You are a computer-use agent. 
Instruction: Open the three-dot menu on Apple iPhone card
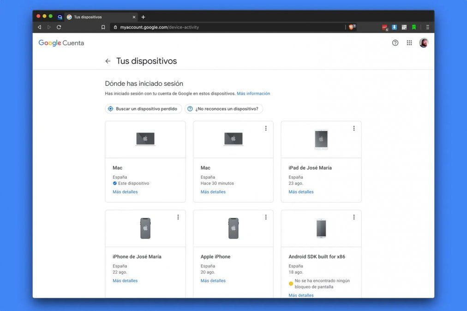point(266,217)
